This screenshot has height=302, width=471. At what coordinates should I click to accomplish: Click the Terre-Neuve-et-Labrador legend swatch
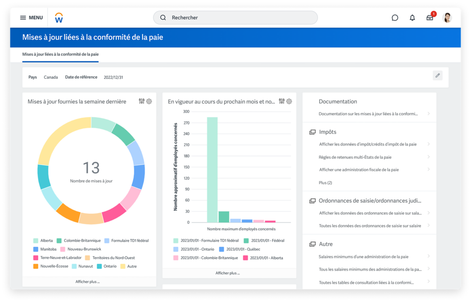(x=36, y=258)
